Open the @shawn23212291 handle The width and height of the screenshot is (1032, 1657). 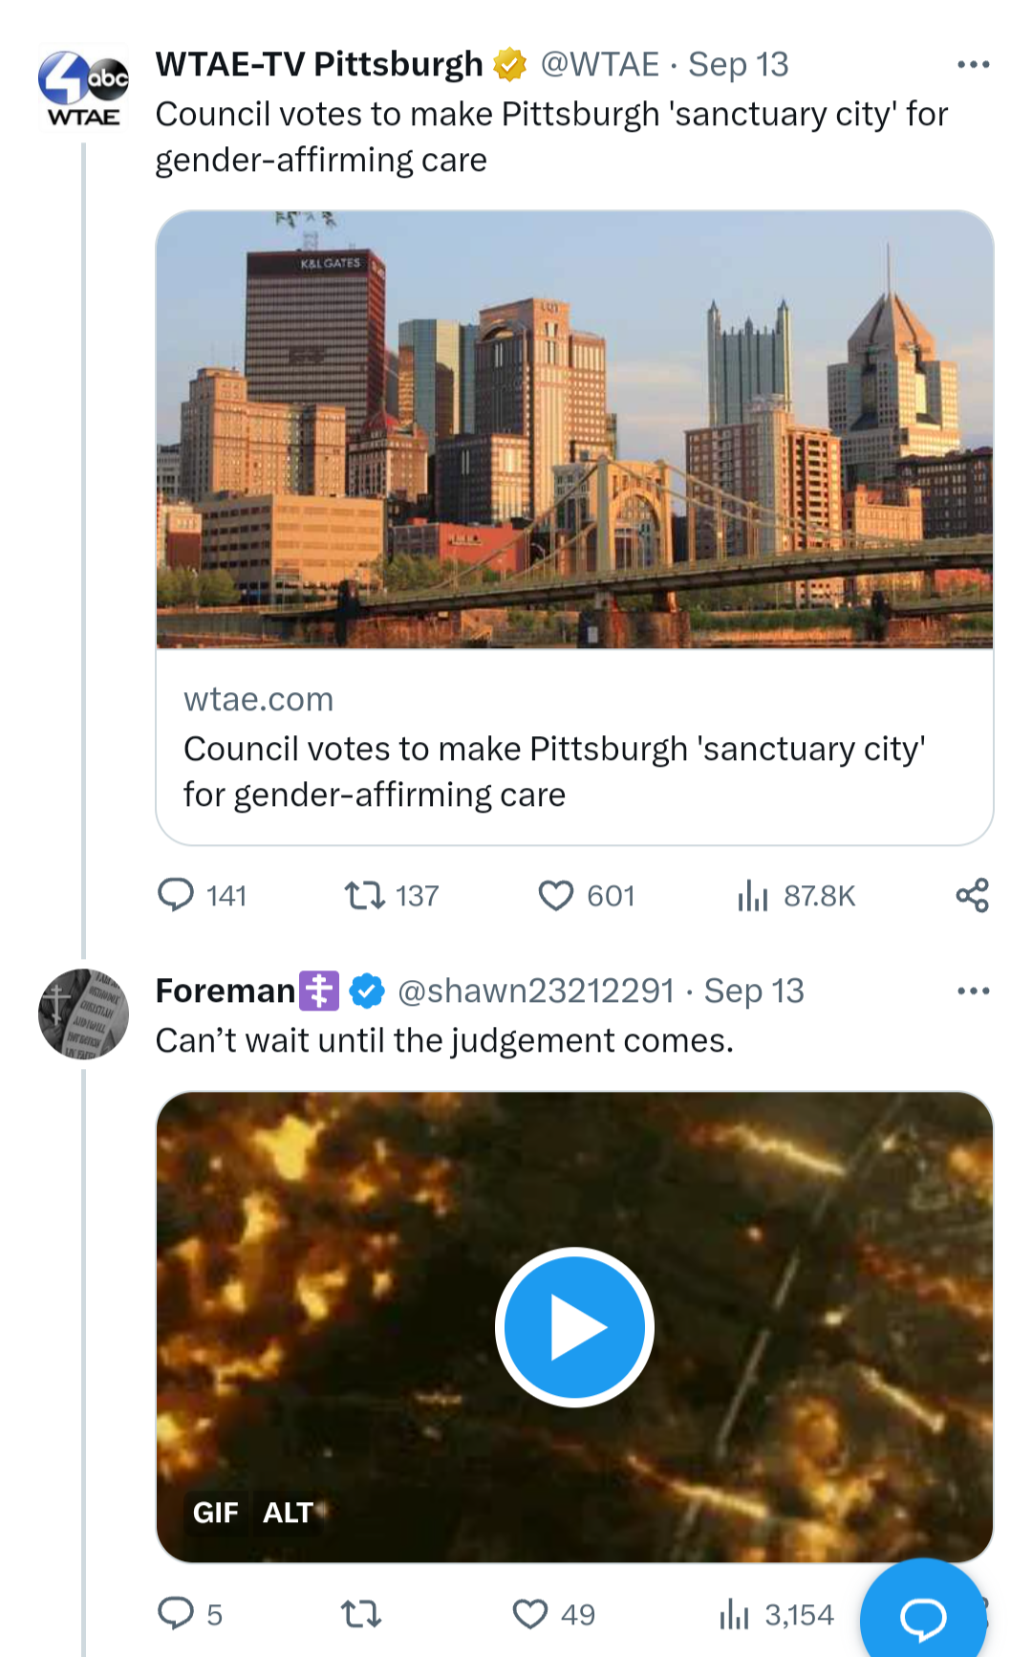click(535, 991)
